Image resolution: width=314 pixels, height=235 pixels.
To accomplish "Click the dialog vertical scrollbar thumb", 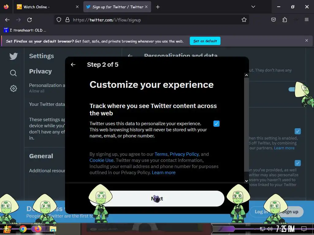I will (247, 125).
